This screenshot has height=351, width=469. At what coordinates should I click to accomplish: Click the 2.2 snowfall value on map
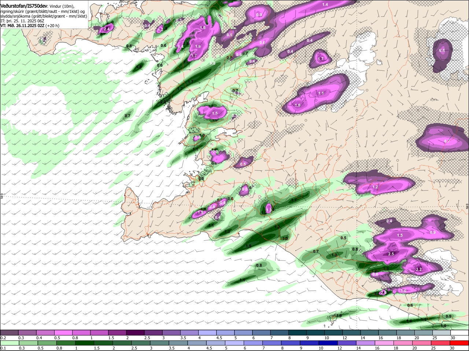click(x=419, y=269)
